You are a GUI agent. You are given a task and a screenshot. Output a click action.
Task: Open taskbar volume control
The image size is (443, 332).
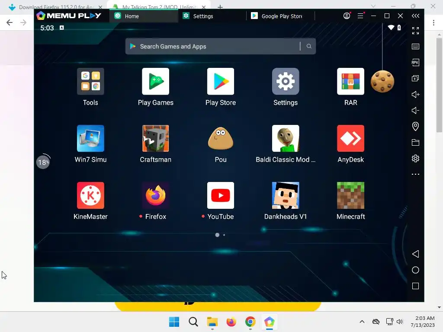click(x=399, y=322)
